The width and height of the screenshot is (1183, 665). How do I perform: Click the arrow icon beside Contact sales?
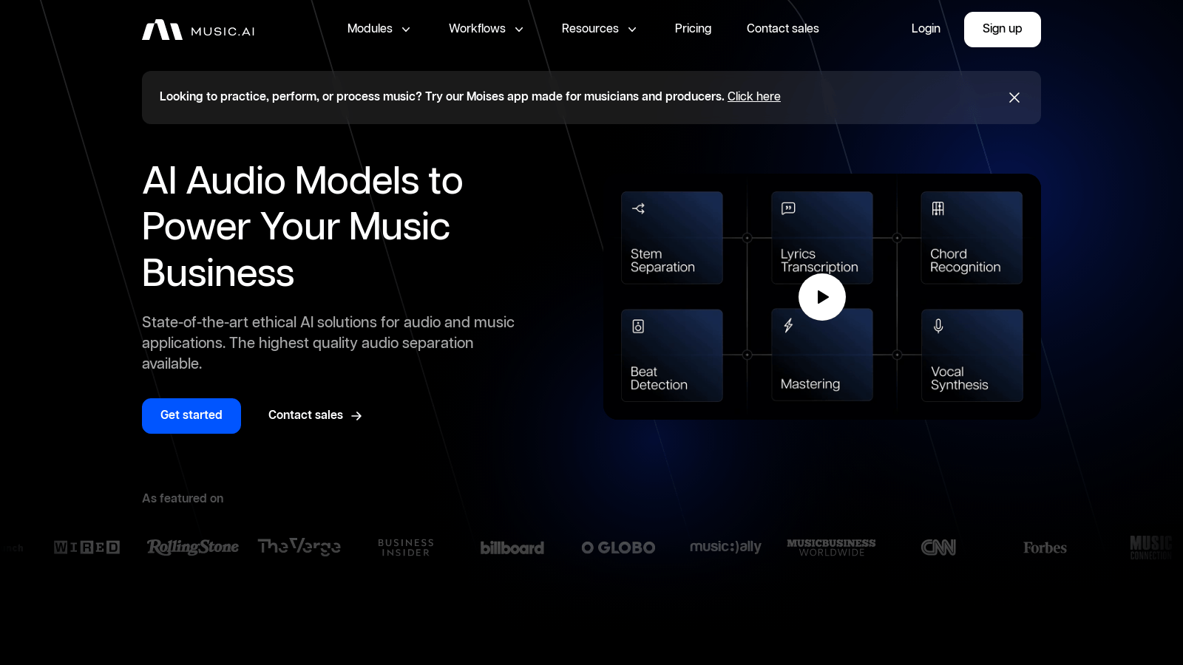[356, 416]
